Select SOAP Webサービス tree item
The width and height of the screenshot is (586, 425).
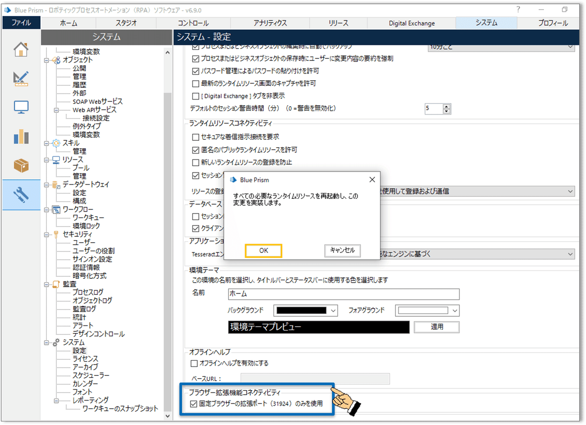[x=98, y=102]
